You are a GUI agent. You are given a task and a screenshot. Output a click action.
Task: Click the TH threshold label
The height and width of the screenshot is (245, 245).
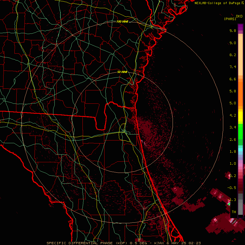pos(234,212)
